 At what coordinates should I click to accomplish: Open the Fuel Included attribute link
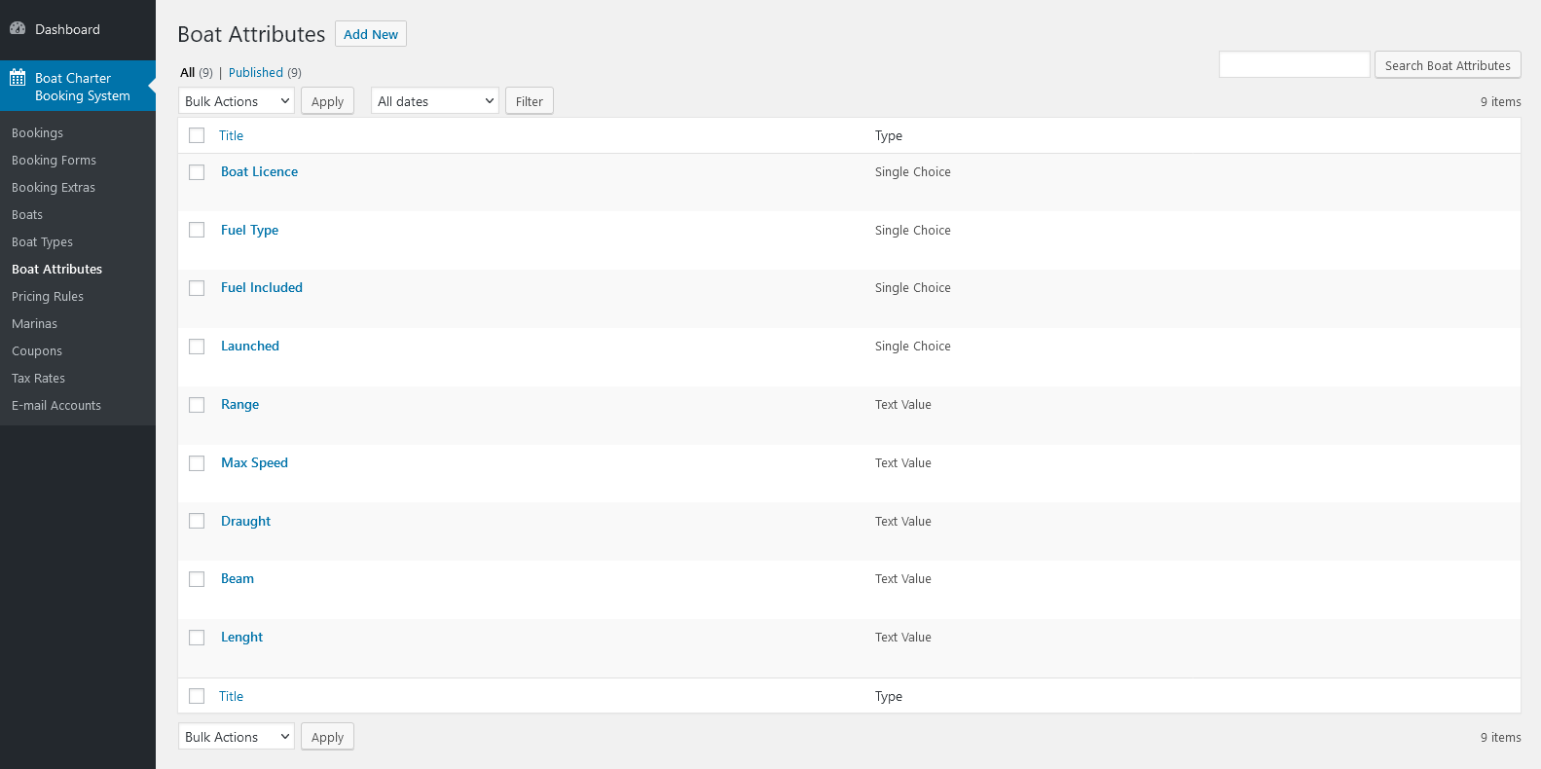click(261, 288)
